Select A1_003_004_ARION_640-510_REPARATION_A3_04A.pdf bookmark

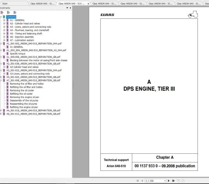(36, 50)
